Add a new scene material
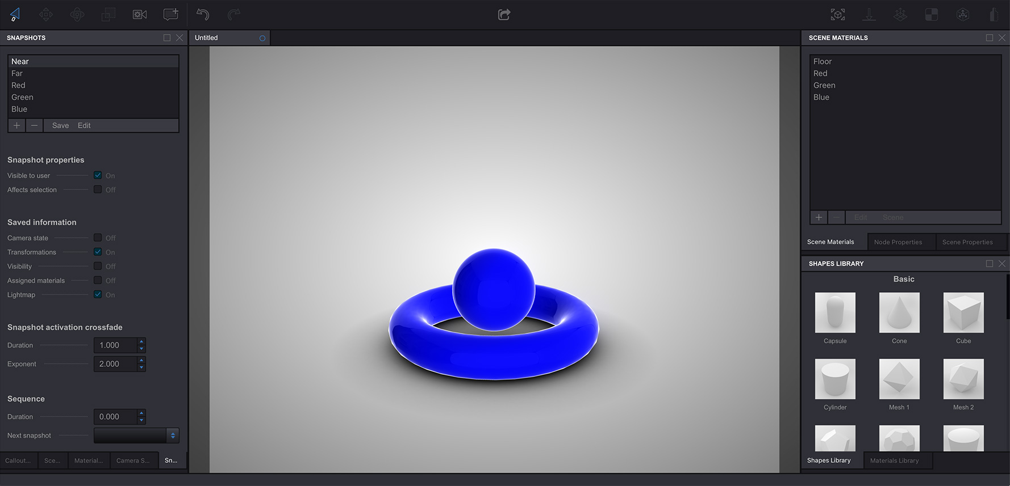Image resolution: width=1010 pixels, height=486 pixels. point(819,217)
